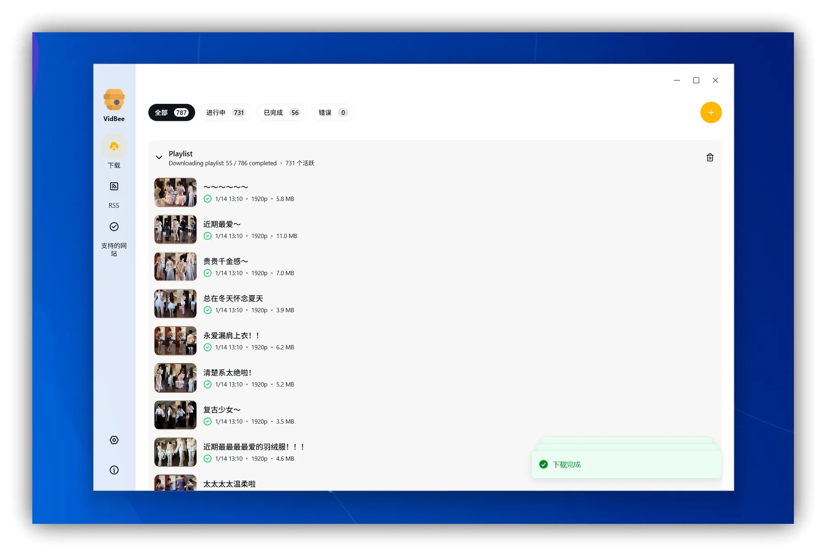Viewport: 826px width, 556px height.
Task: Open the RSS panel
Action: click(x=114, y=193)
